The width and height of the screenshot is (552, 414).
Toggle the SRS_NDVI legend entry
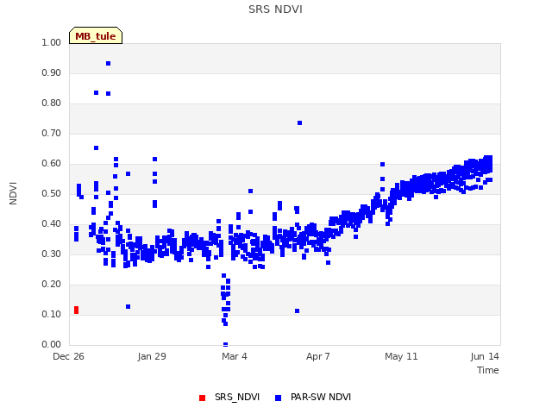[229, 397]
